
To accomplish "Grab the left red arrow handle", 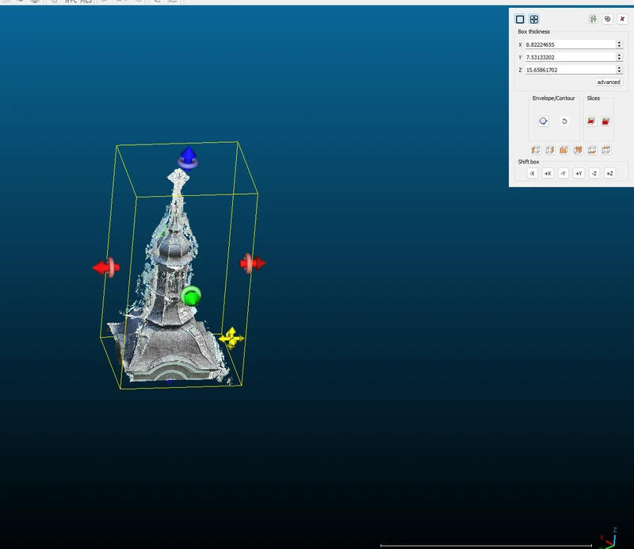I will click(106, 267).
